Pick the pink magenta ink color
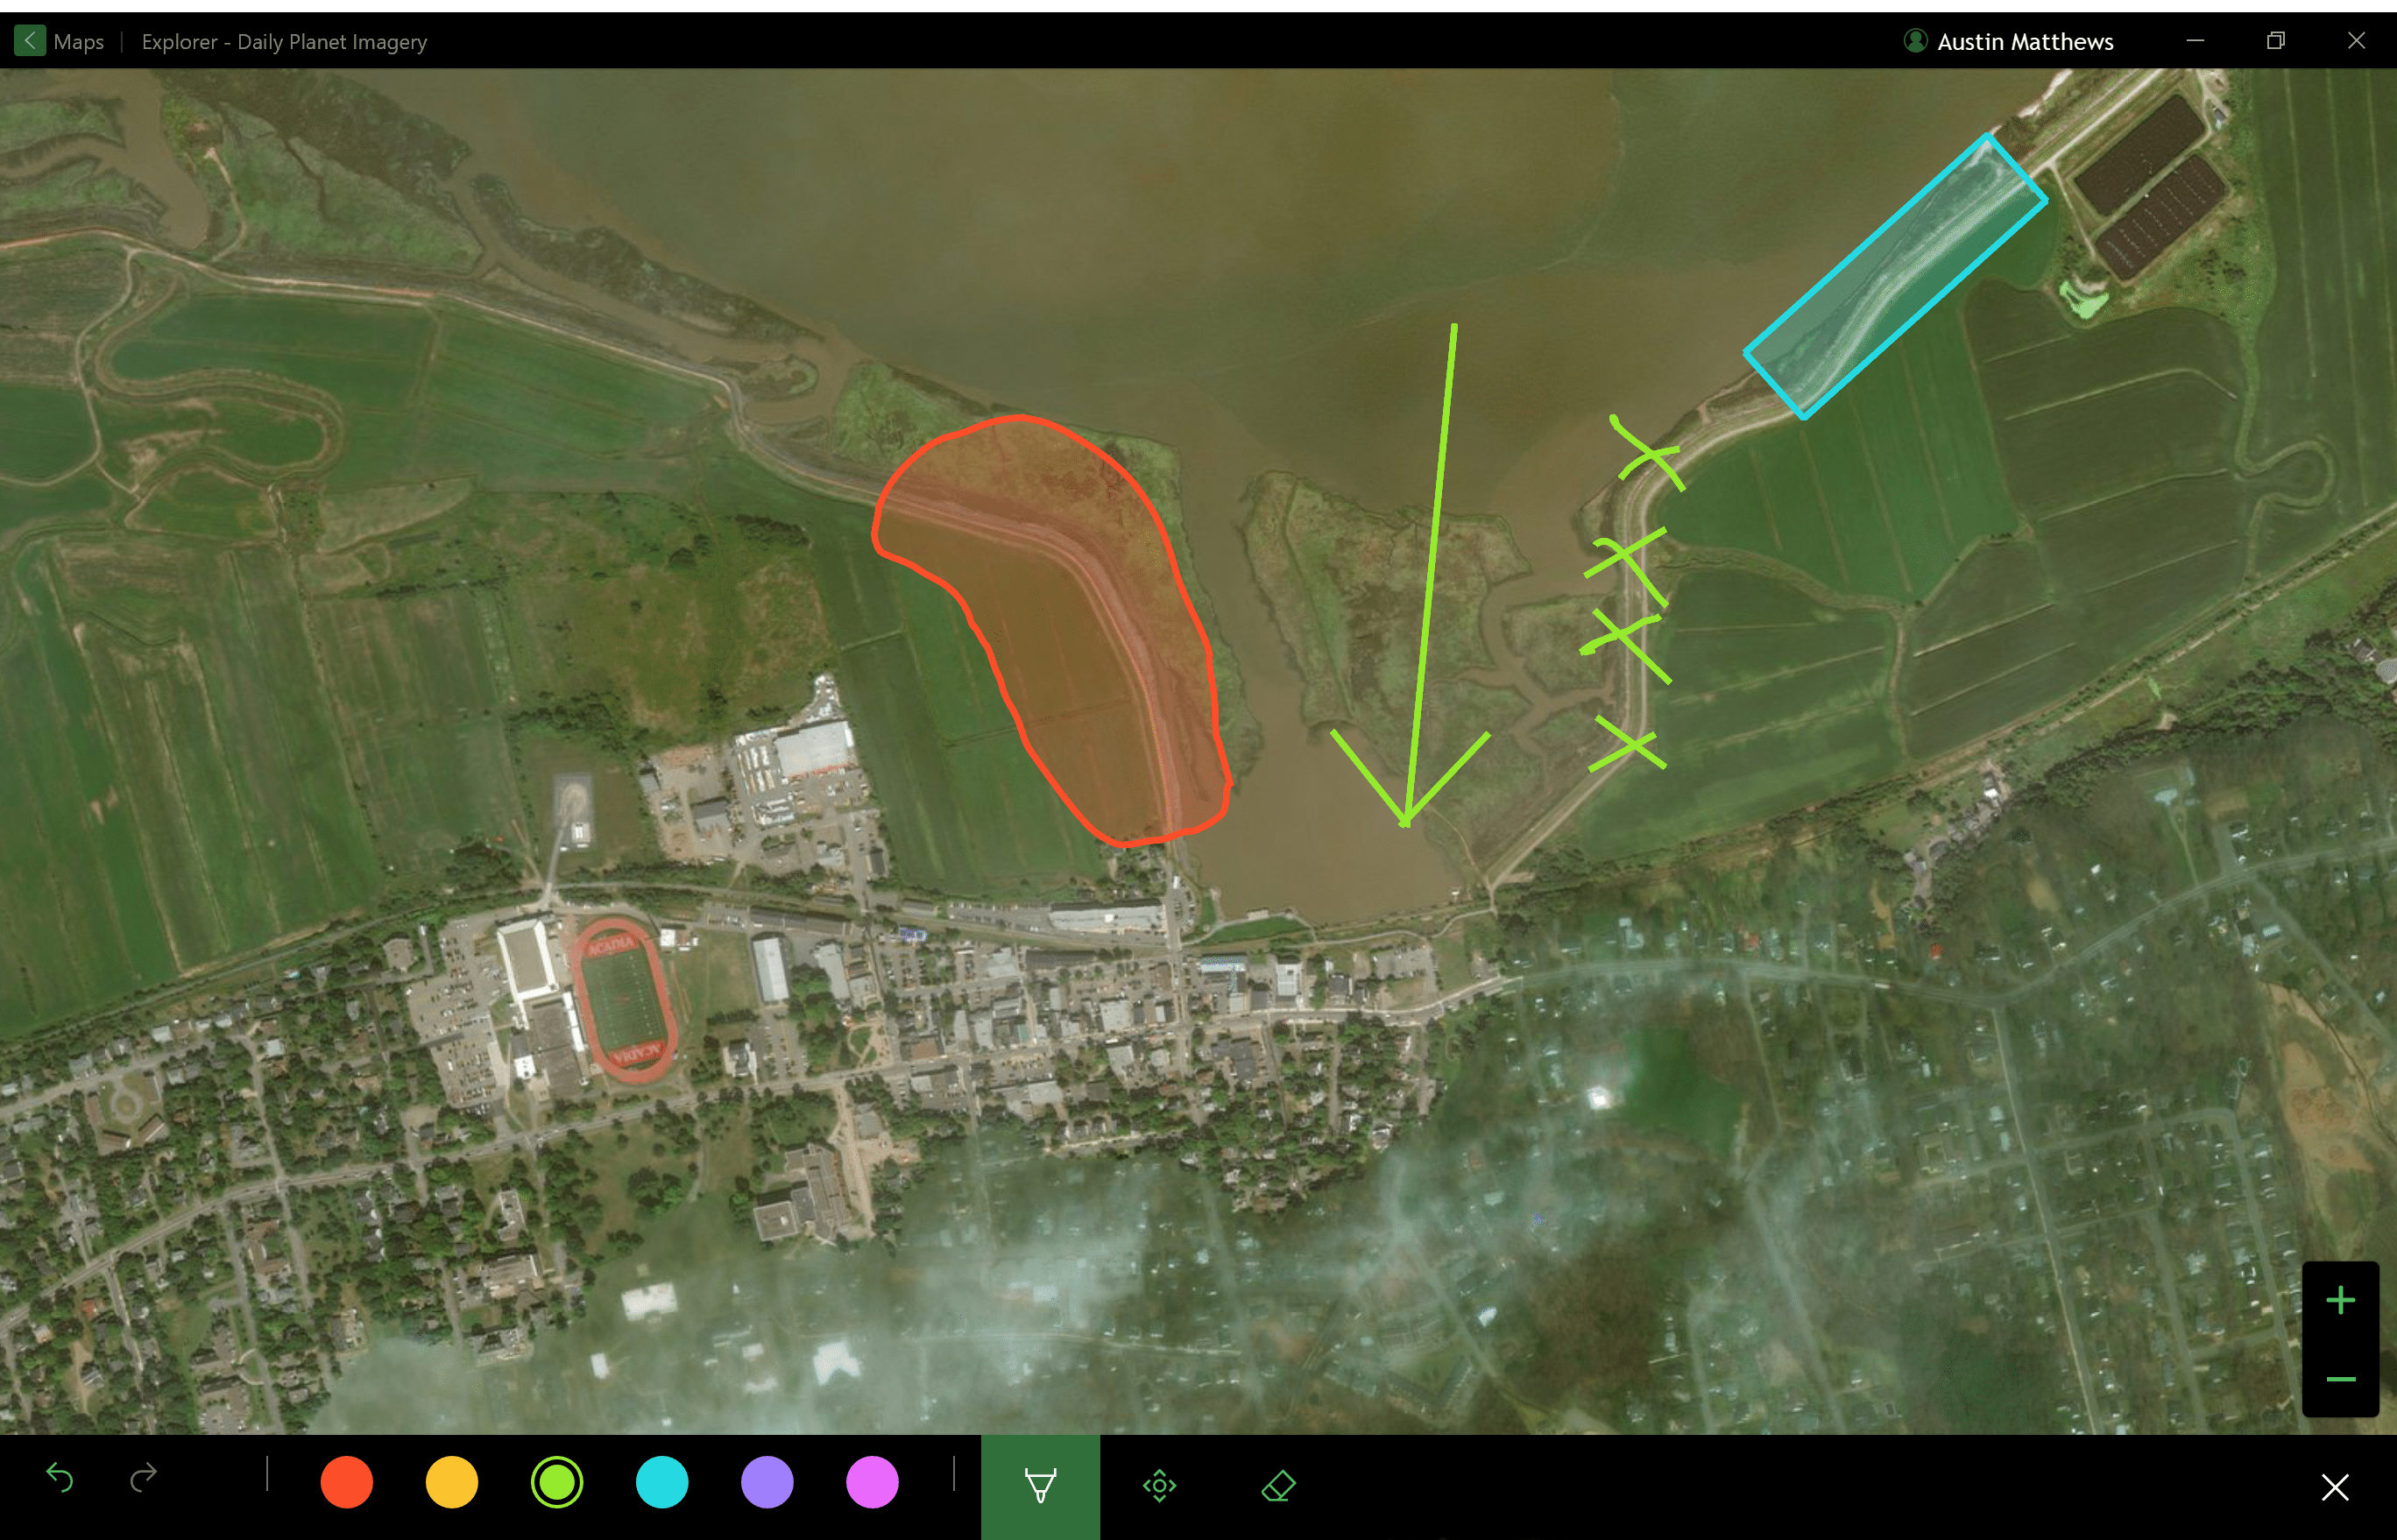The image size is (2397, 1540). coord(872,1481)
